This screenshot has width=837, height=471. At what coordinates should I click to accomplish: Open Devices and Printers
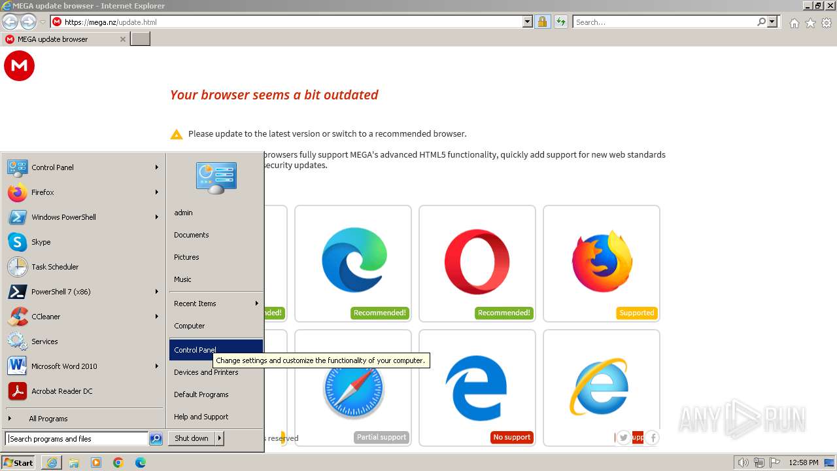[x=216, y=372]
